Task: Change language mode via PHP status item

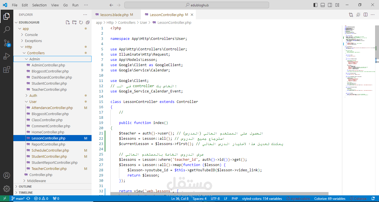Action: pyautogui.click(x=235, y=199)
